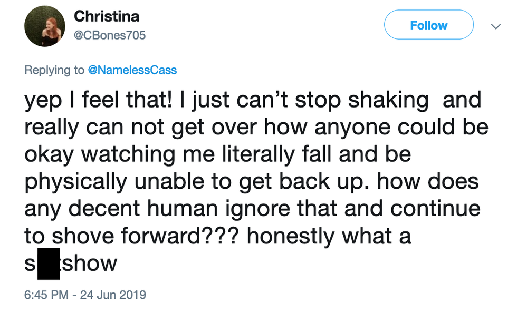Click the "Replying to" label
Viewport: 517px width, 312px height.
54,70
